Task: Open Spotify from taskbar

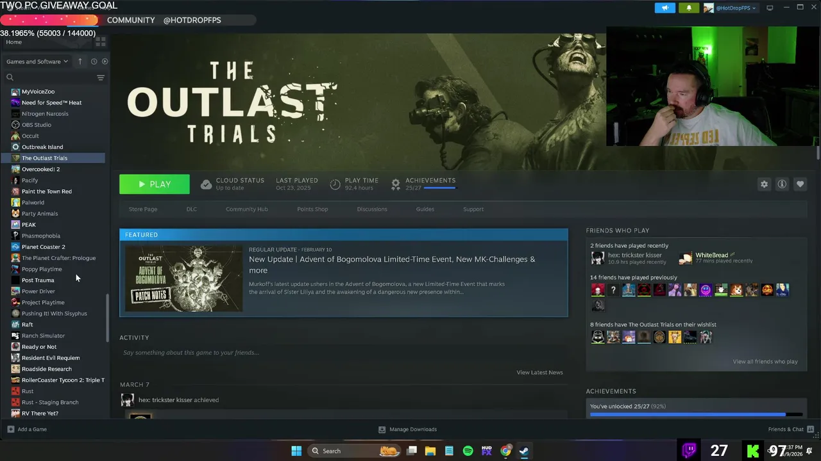Action: pyautogui.click(x=468, y=451)
